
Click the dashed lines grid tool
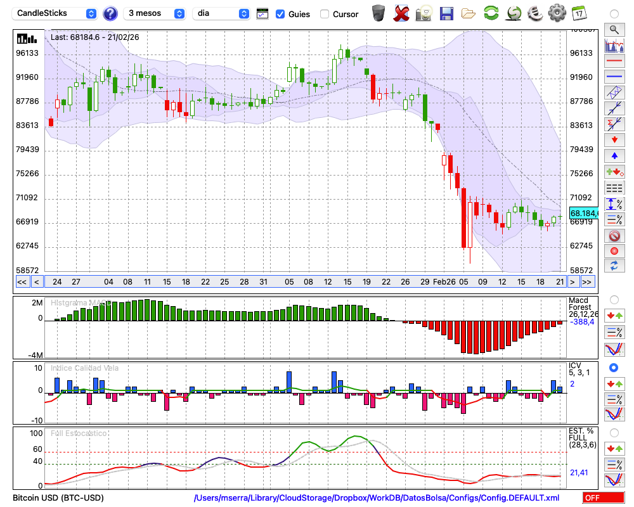click(614, 188)
